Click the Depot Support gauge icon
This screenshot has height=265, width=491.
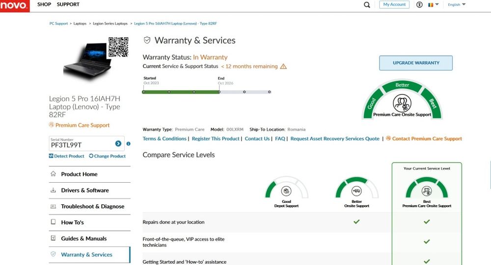click(286, 191)
